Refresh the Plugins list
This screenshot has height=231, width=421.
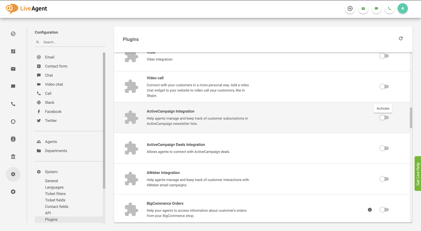point(401,38)
